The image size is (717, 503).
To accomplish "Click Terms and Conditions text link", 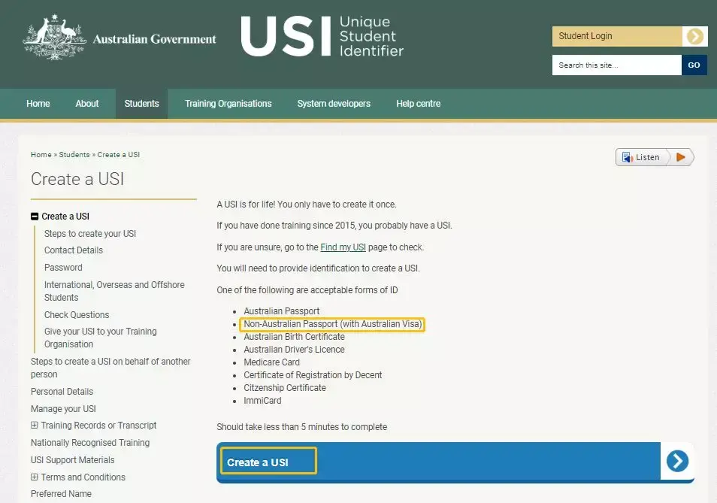I will click(x=83, y=477).
